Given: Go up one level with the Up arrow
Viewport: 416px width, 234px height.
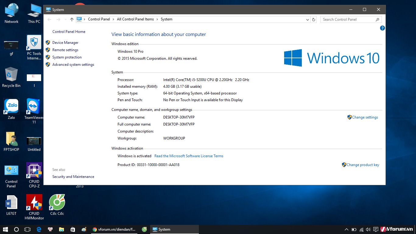Looking at the screenshot, I should (x=72, y=19).
